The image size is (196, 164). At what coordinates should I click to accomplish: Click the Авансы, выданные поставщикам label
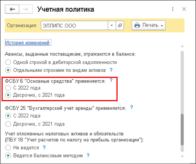(x=70, y=54)
